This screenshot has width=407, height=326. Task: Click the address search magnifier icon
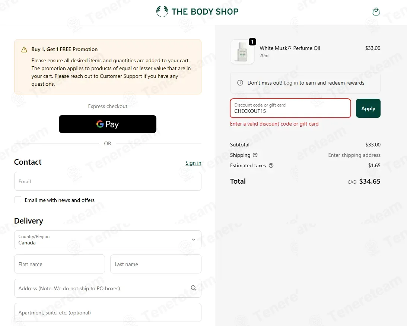click(193, 288)
